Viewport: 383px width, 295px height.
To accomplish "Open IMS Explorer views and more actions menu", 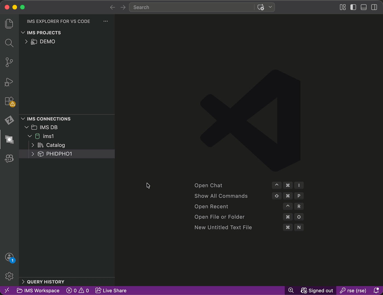I will [106, 21].
